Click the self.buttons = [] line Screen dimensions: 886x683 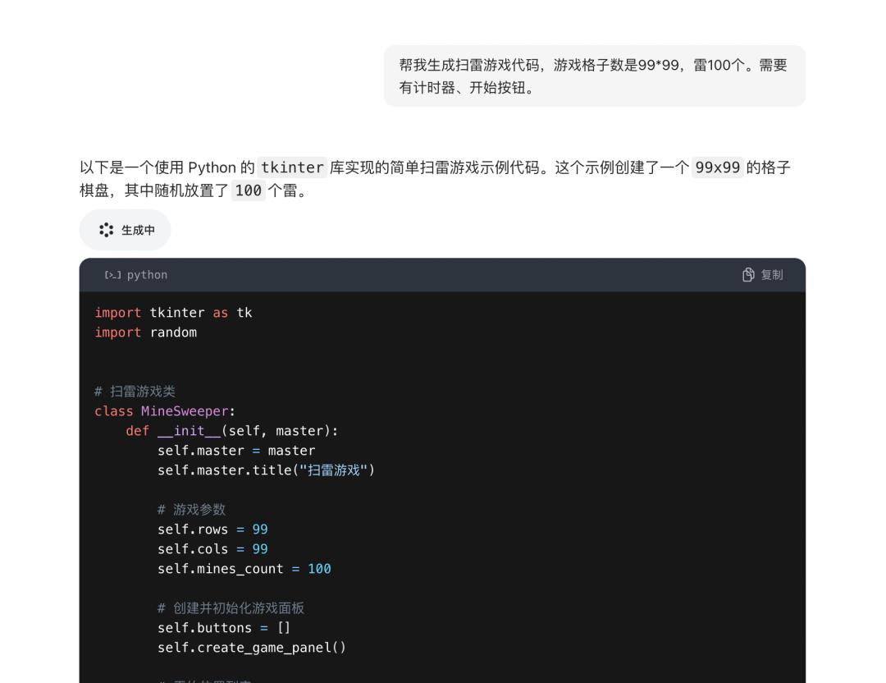224,628
